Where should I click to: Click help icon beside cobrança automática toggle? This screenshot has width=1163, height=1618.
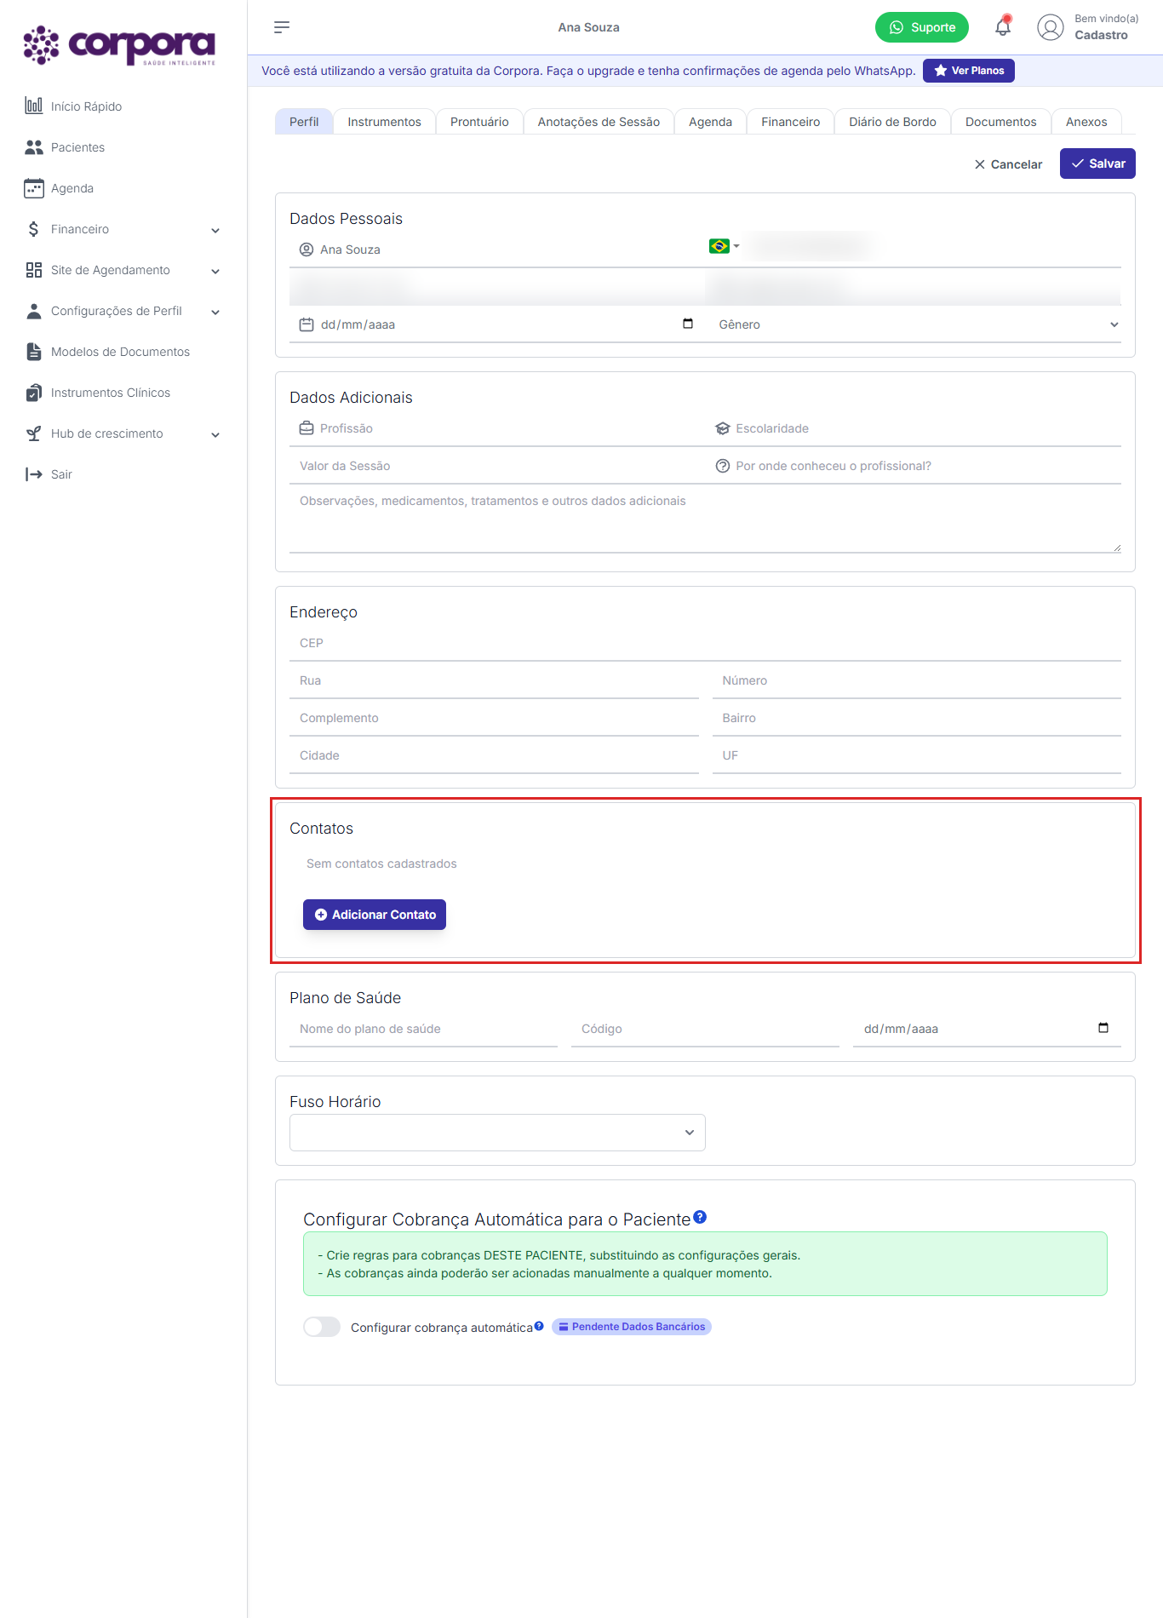539,1326
